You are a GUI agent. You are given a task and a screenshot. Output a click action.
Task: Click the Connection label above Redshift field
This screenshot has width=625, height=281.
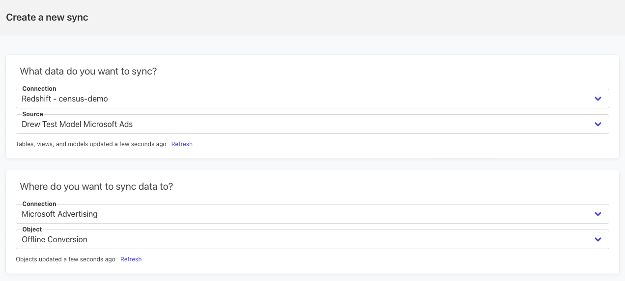point(39,89)
